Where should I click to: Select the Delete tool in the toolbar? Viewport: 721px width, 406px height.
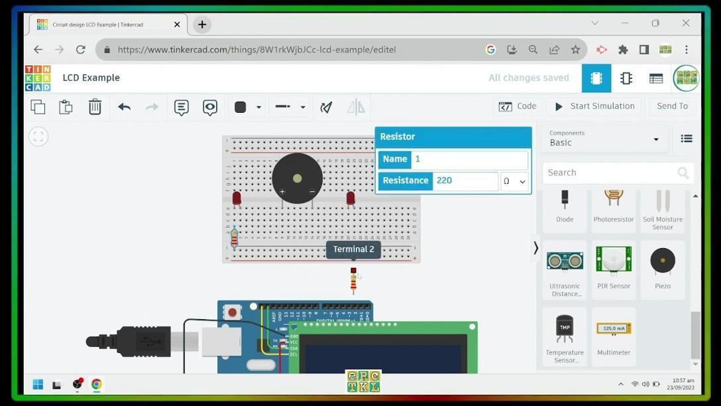tap(95, 107)
